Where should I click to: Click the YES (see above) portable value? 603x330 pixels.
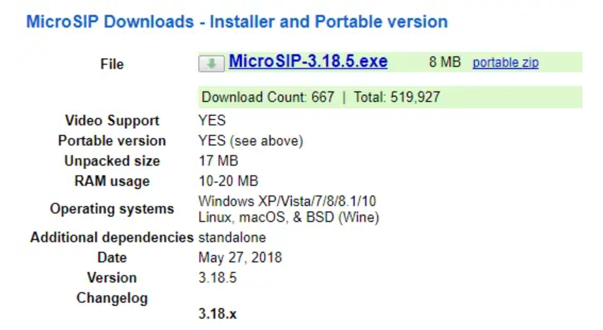250,141
